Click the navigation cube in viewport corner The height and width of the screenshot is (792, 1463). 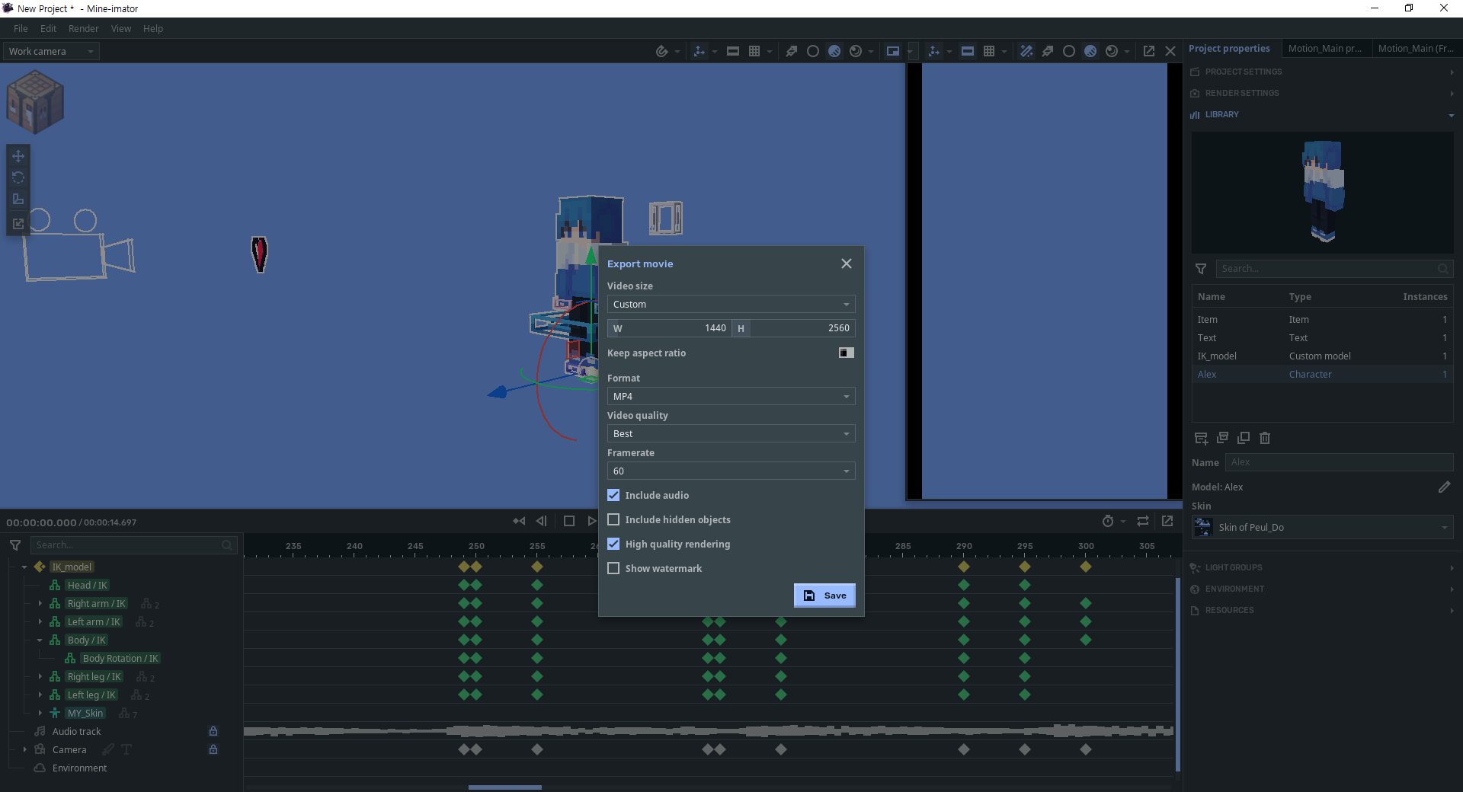click(x=35, y=101)
